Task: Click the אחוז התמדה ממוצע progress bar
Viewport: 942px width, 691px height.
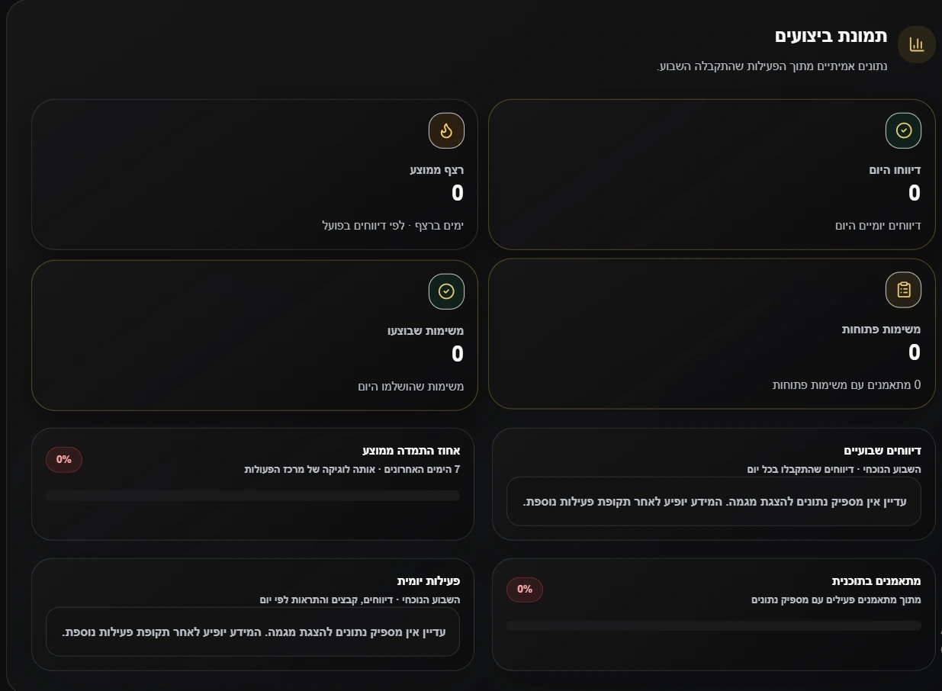Action: click(252, 496)
